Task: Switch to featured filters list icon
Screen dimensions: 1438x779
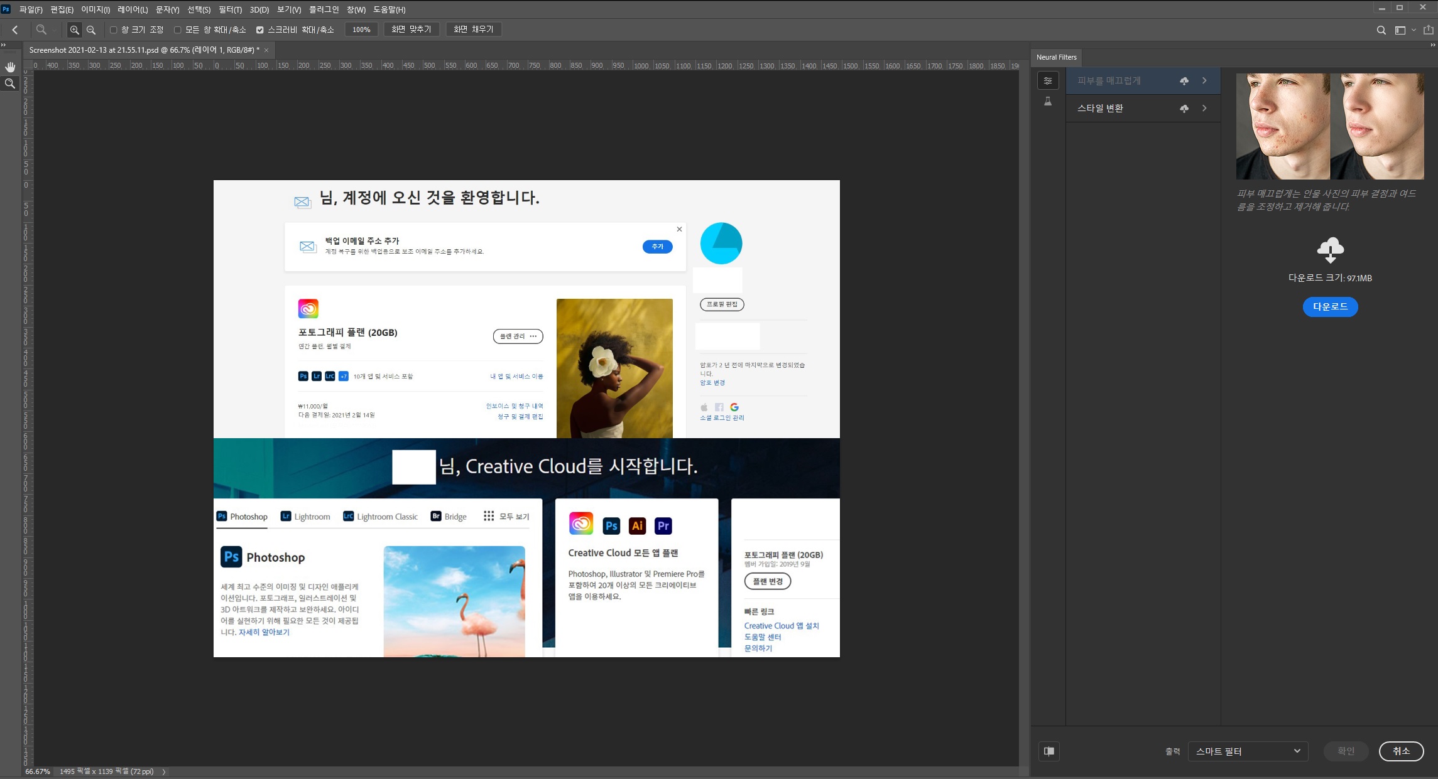Action: [x=1048, y=80]
